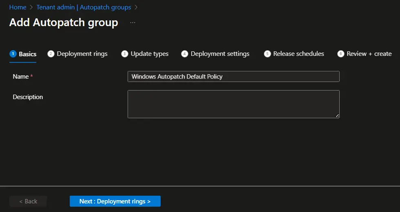Select the Basics tab label
The image size is (400, 212).
pos(28,54)
